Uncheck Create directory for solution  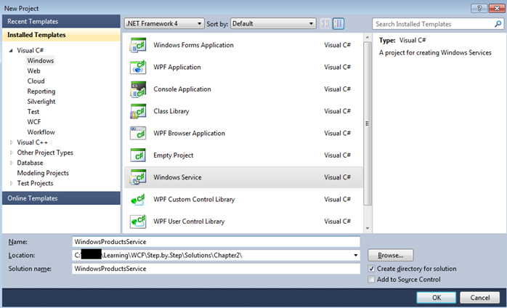tap(372, 269)
